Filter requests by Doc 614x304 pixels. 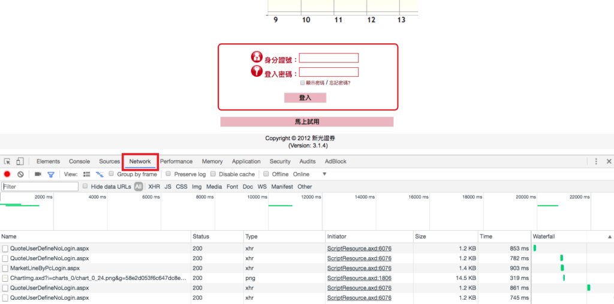pyautogui.click(x=248, y=187)
